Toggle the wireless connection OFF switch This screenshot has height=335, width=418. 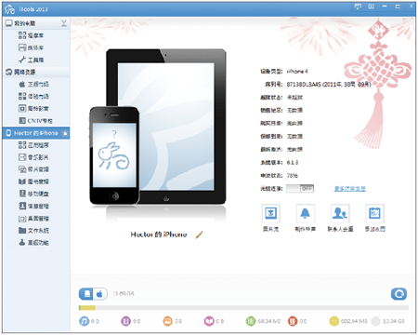coord(300,189)
